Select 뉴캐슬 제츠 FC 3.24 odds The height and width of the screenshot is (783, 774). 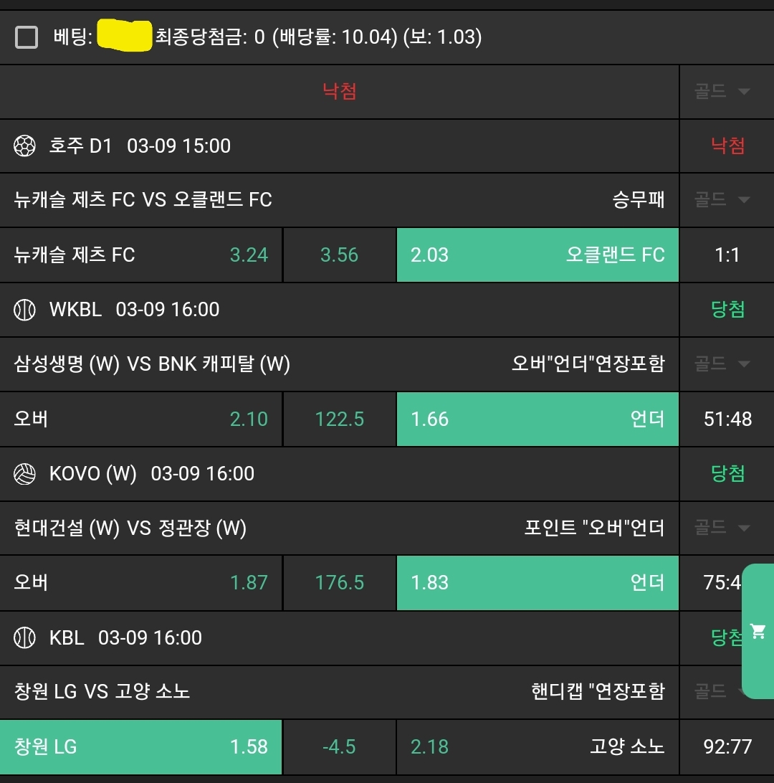coord(141,255)
